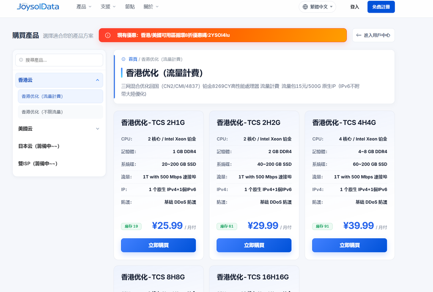Screen dimensions: 433x292
Task: Go to the 節點 nav item
Action: click(x=130, y=7)
